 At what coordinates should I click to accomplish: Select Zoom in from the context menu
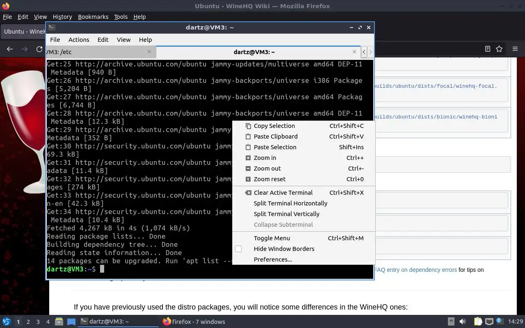pos(304,158)
